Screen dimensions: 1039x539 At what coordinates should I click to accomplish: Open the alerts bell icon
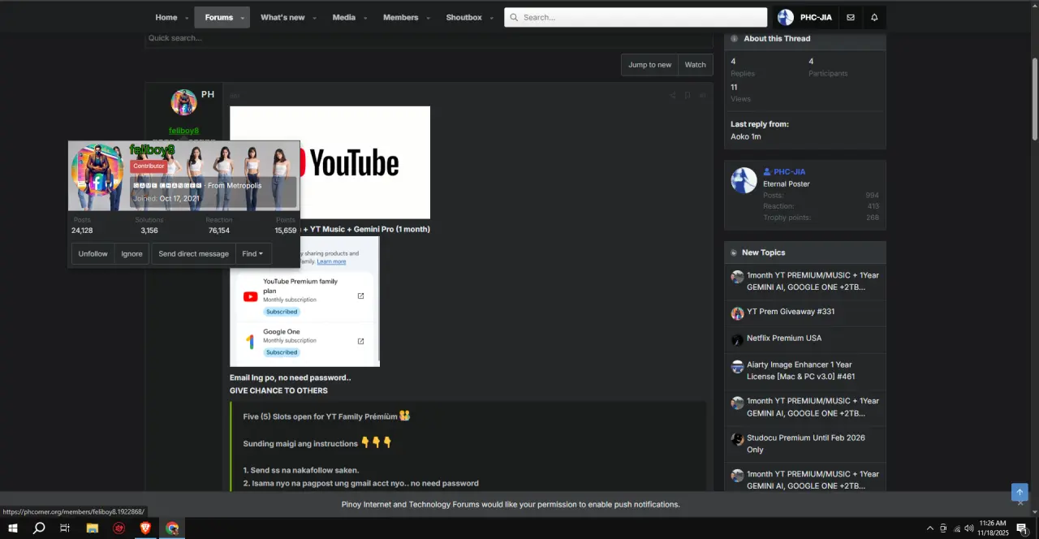point(874,17)
